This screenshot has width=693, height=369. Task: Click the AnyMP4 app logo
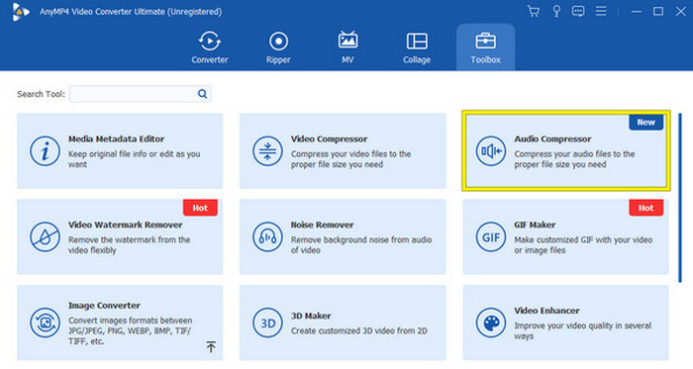20,12
